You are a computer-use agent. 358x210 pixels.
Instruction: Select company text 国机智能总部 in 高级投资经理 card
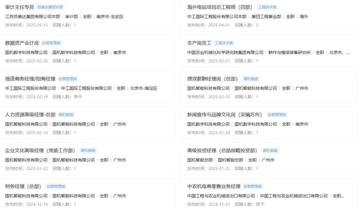coord(200,160)
